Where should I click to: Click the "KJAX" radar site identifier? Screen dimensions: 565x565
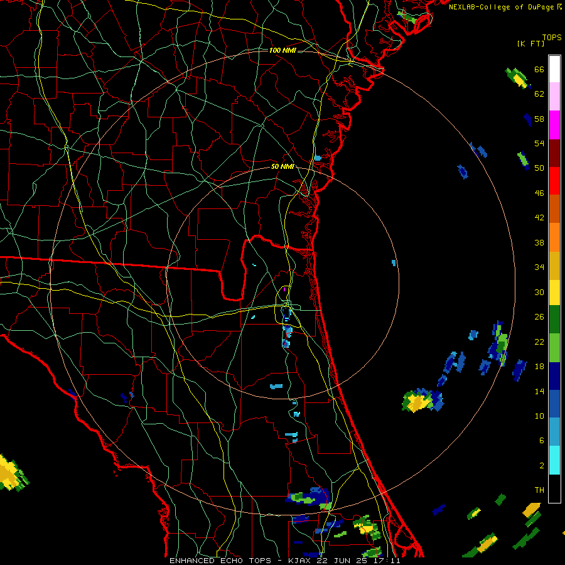[x=301, y=561]
